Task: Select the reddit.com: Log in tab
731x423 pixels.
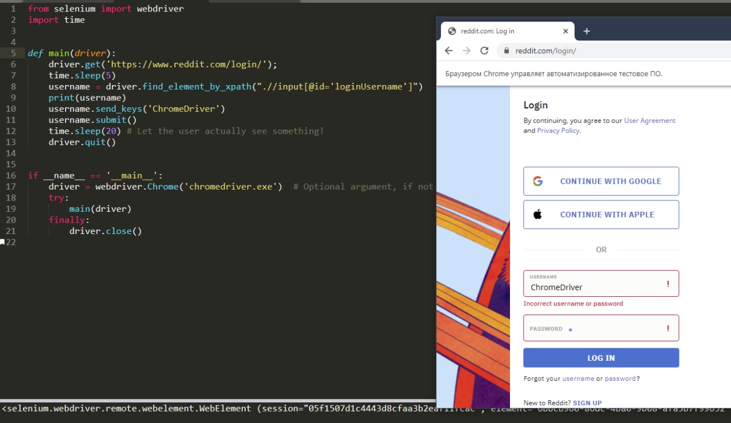Action: click(508, 31)
